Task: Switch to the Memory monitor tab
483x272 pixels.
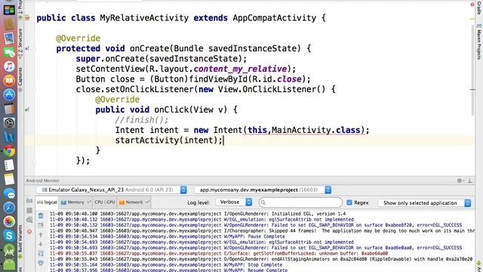Action: pos(75,202)
